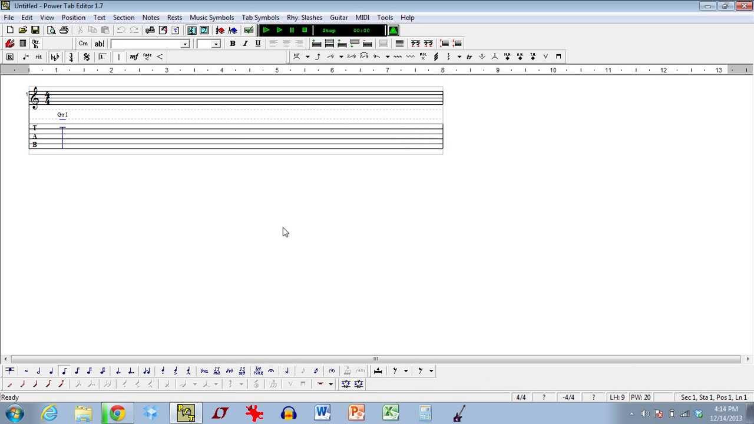Apply hammer-on/pull-off H.P. symbol
754x424 pixels.
click(x=296, y=57)
